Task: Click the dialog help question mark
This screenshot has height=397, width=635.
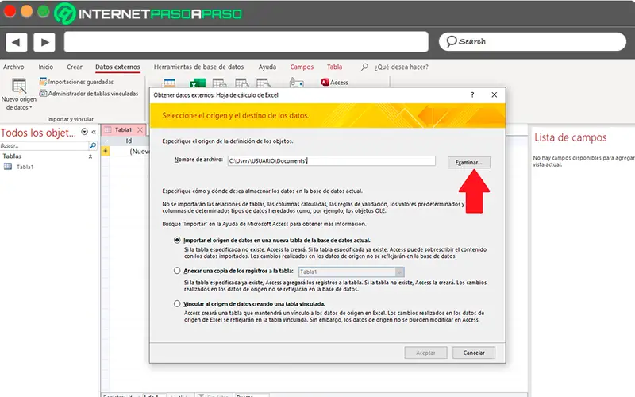Action: click(x=472, y=94)
